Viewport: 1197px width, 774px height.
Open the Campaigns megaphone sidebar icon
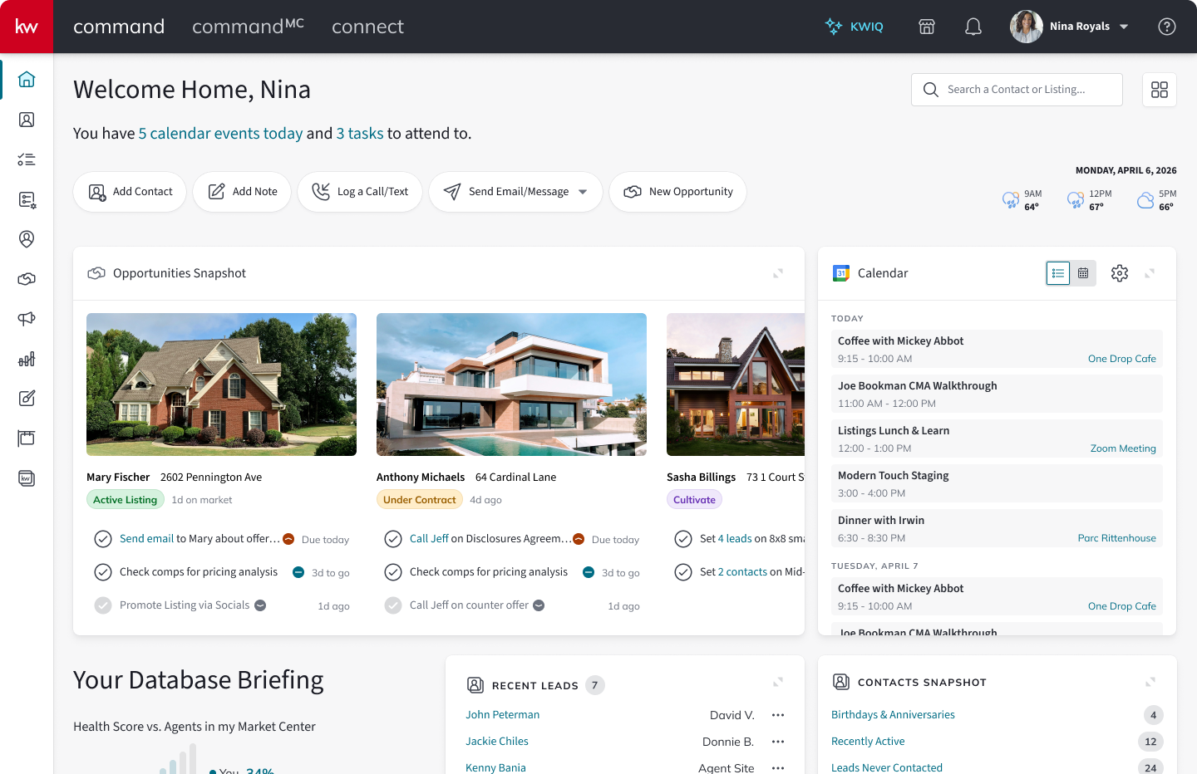tap(27, 319)
